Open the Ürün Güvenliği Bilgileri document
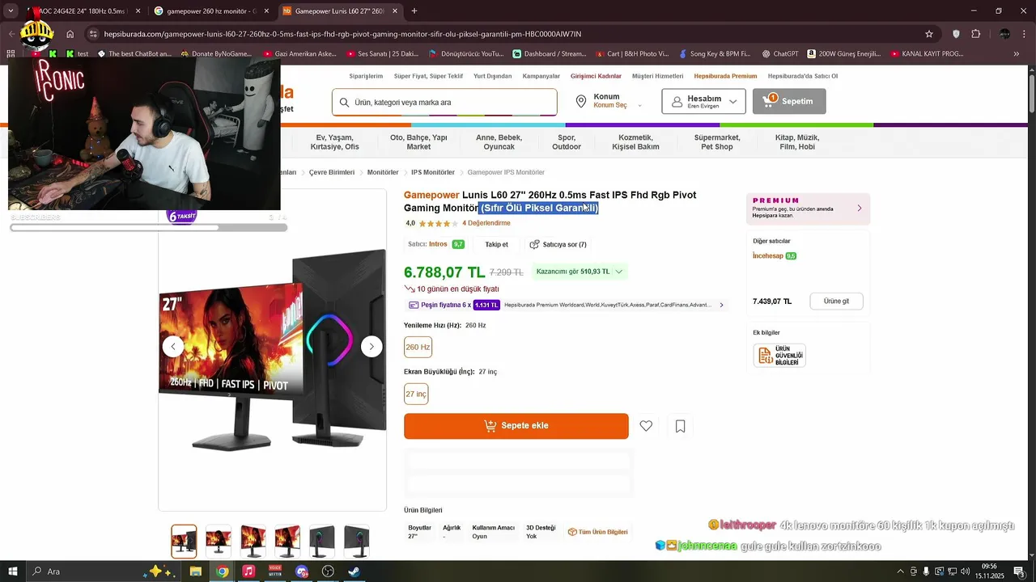 [x=779, y=356]
